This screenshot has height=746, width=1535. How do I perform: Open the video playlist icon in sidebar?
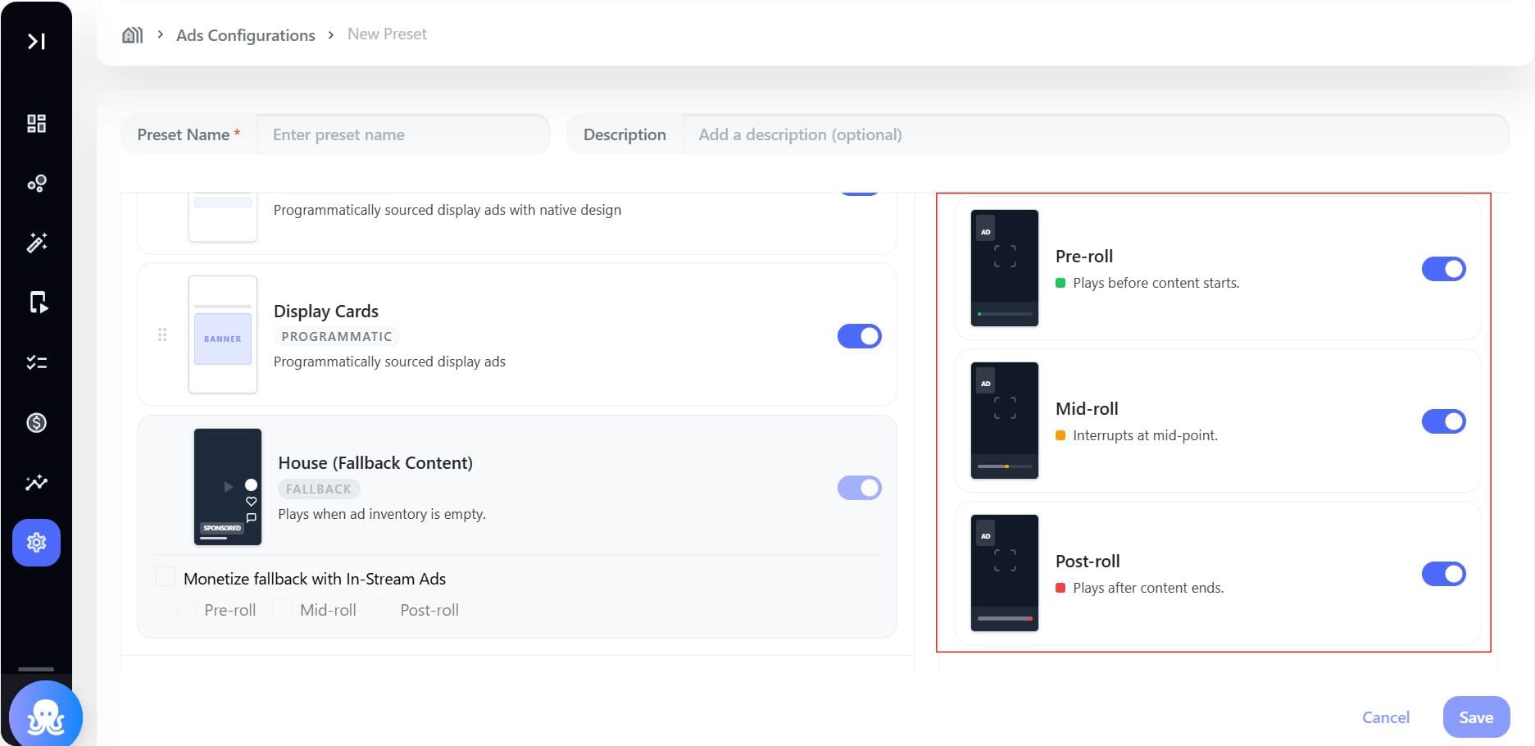36,302
